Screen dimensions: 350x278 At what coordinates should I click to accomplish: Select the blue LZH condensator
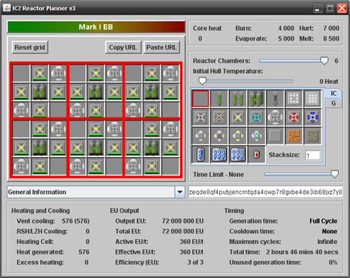312,117
